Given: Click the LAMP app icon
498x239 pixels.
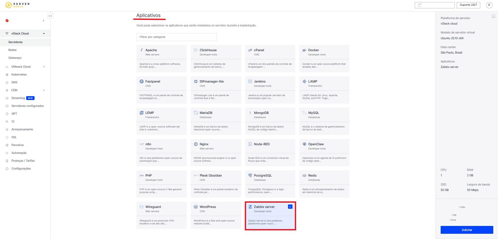Looking at the screenshot, I should pyautogui.click(x=304, y=81).
